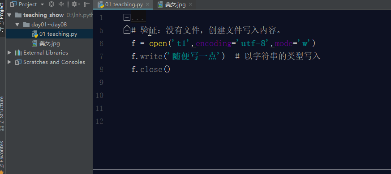Click the '随便写一点' string on line 7
The height and width of the screenshot is (174, 391).
(x=195, y=56)
